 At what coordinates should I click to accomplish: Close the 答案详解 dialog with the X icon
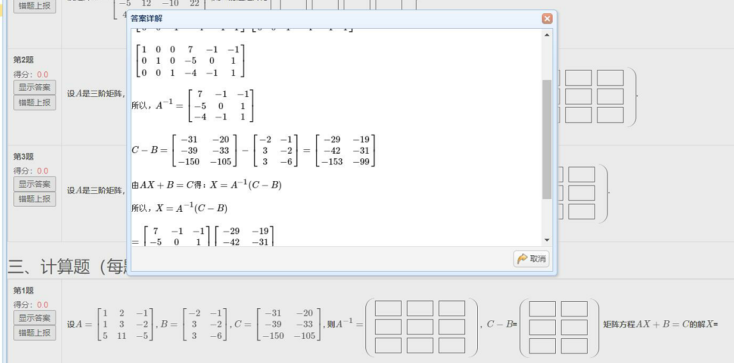click(547, 19)
